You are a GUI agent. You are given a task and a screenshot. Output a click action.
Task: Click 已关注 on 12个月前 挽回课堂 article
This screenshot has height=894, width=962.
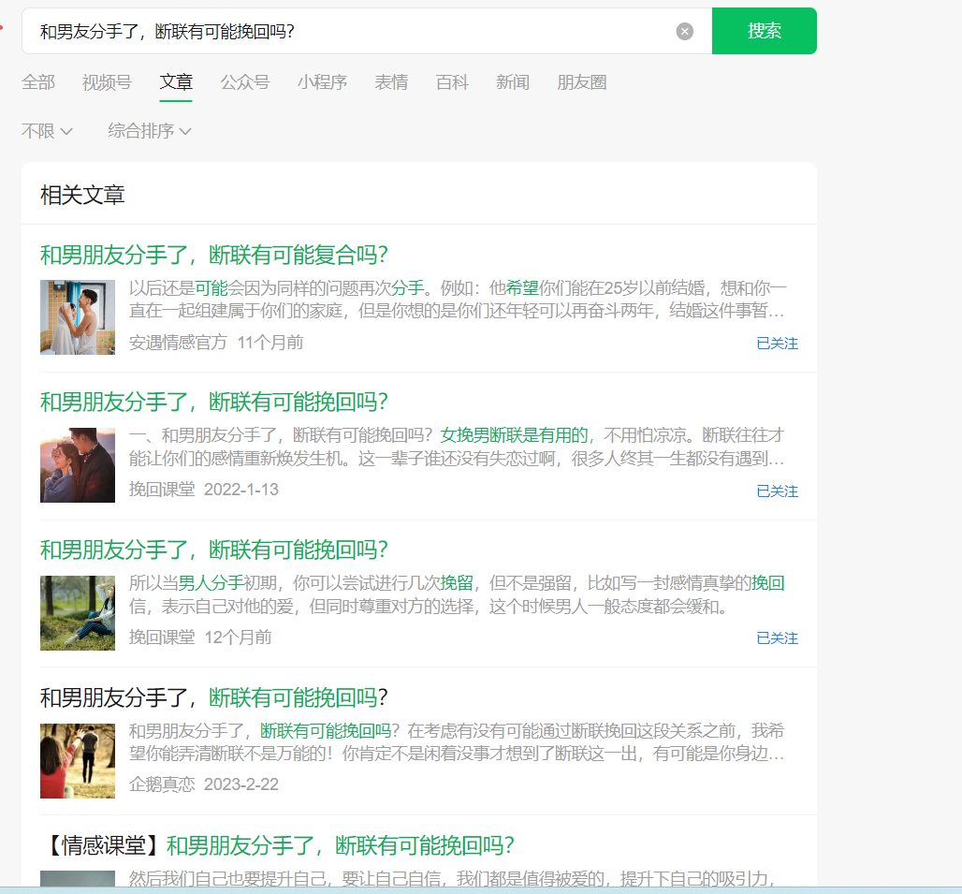coord(777,638)
